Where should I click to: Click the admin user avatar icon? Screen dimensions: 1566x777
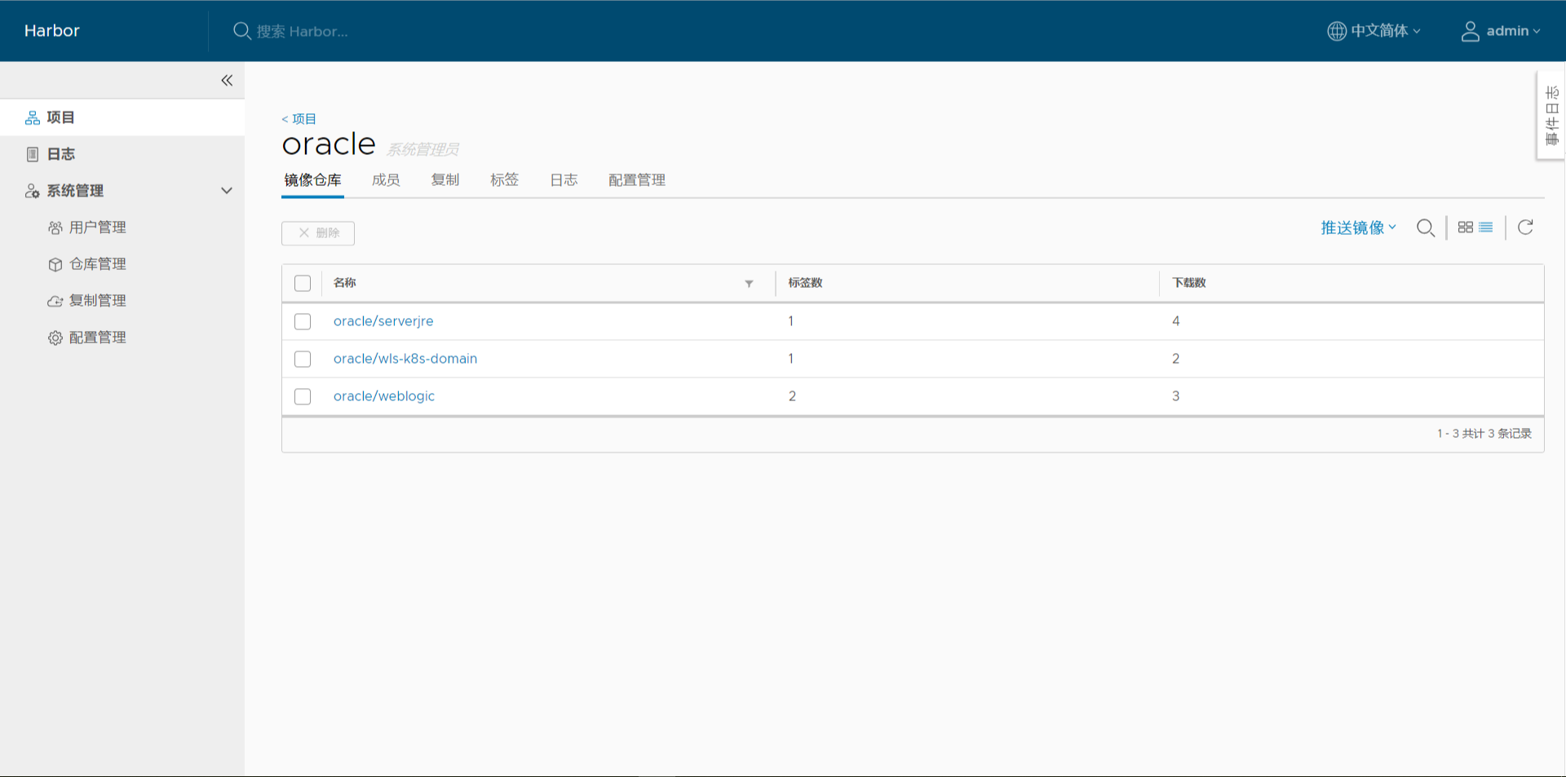[x=1470, y=31]
